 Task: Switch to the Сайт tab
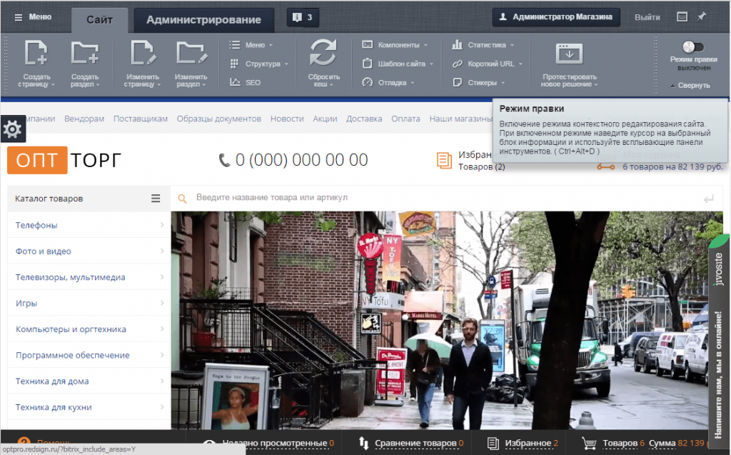[99, 19]
